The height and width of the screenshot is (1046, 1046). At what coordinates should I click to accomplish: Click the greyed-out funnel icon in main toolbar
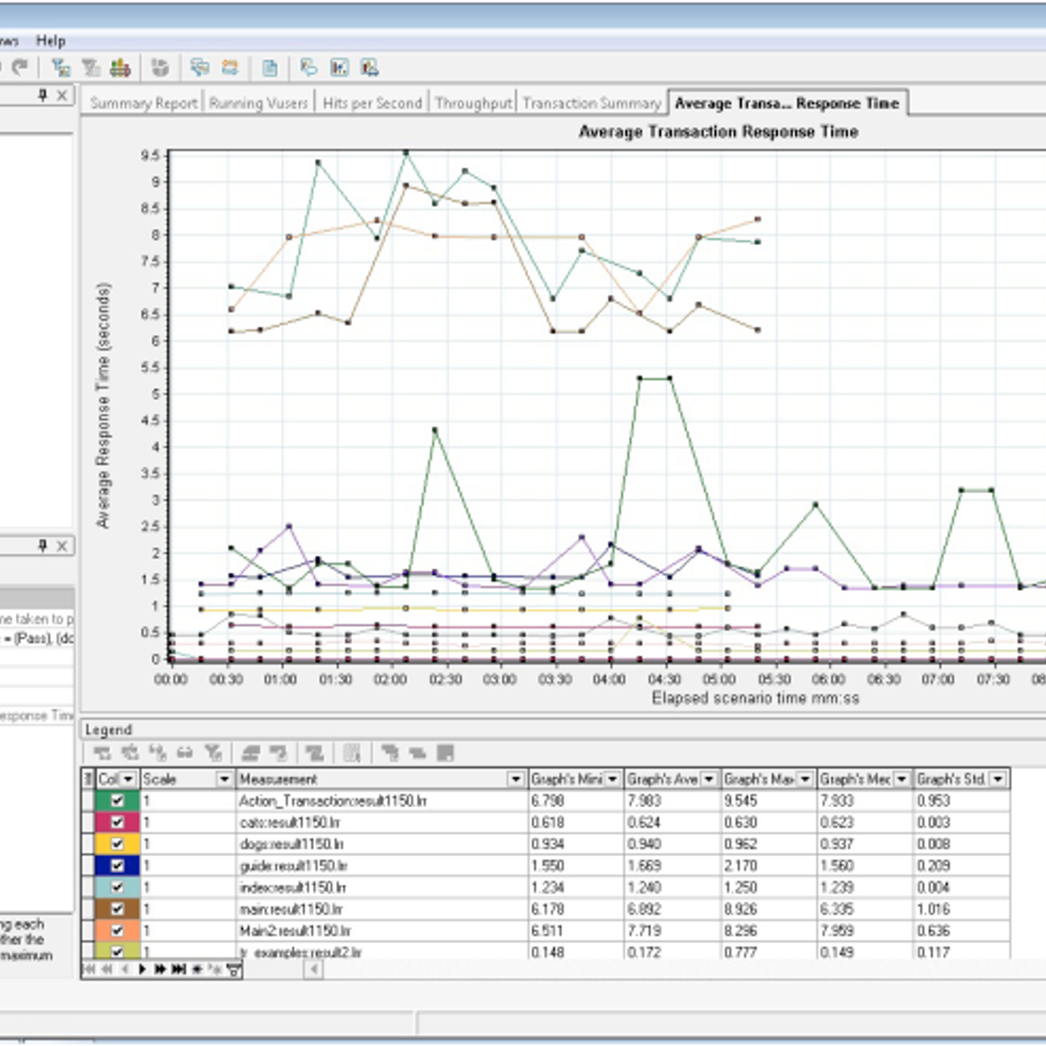point(91,67)
